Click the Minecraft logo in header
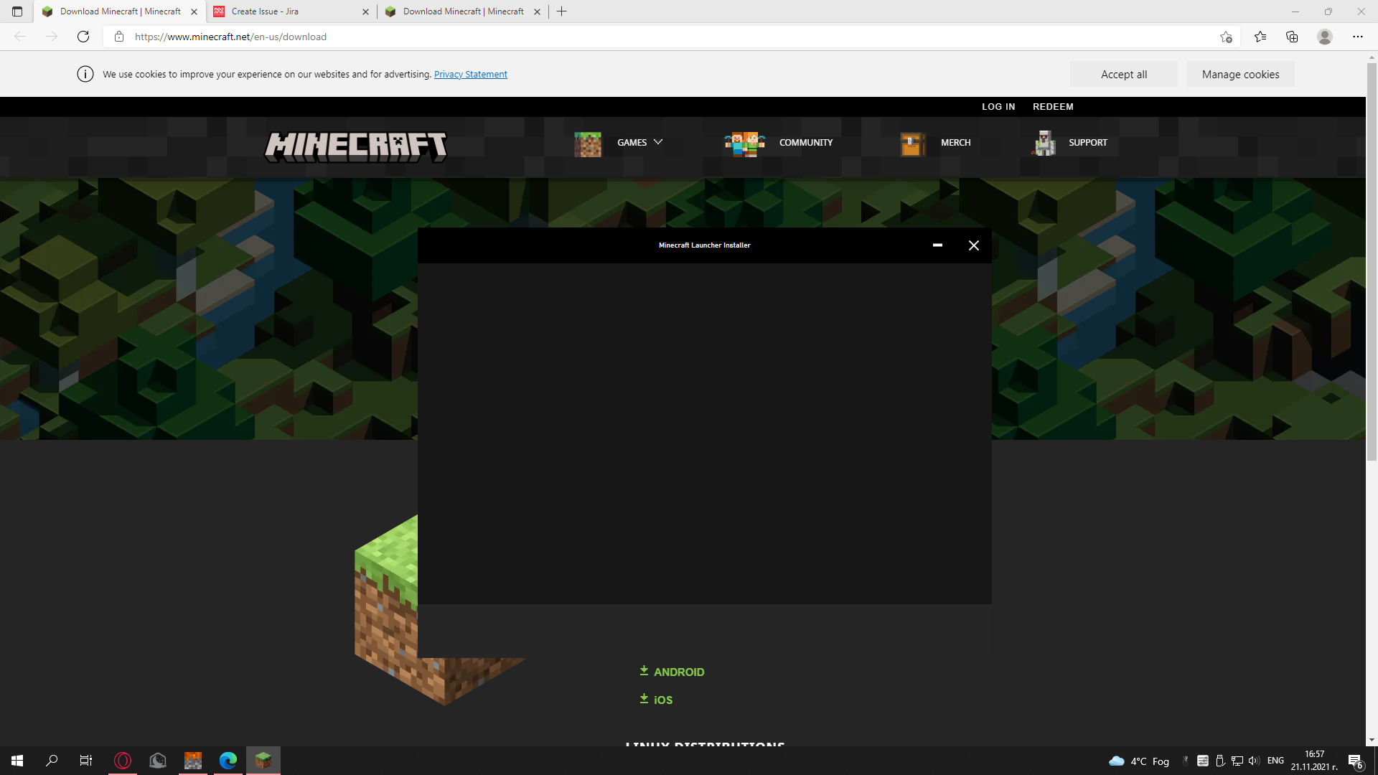Image resolution: width=1378 pixels, height=775 pixels. [356, 146]
